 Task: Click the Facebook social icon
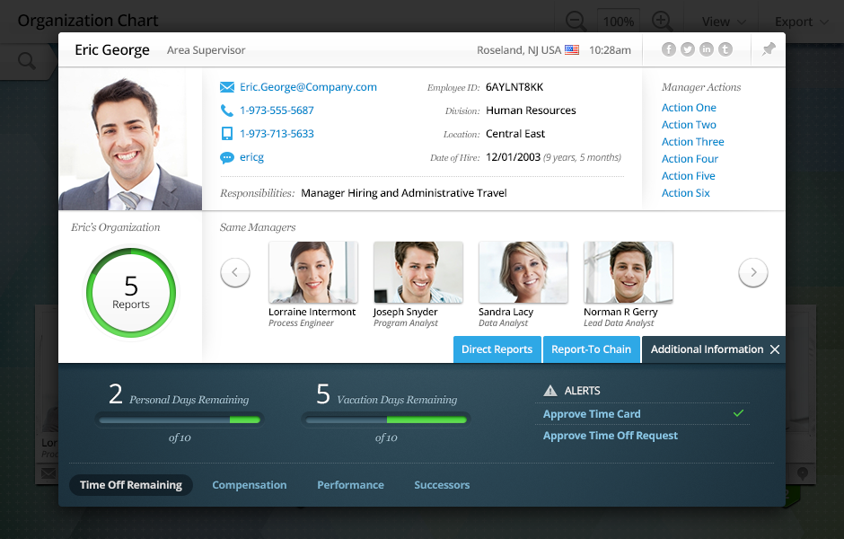tap(669, 49)
